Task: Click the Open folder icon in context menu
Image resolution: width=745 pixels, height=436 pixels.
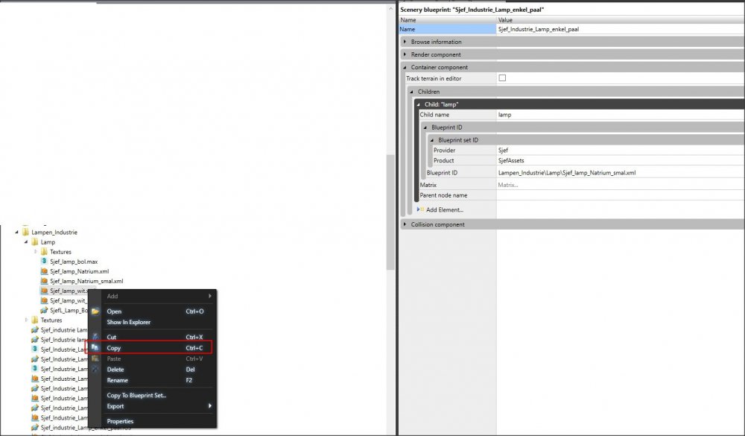Action: 95,312
